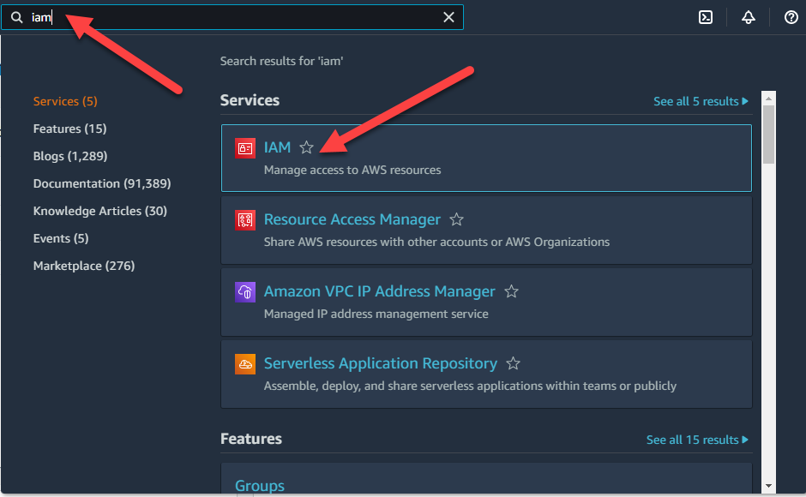This screenshot has width=806, height=497.
Task: Click the search magnifier icon
Action: (x=16, y=17)
